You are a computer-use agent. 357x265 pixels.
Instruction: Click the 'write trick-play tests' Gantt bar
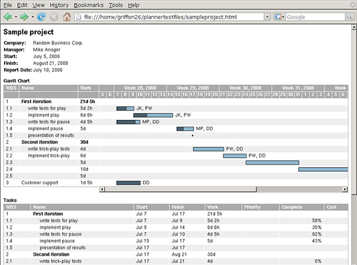point(208,149)
